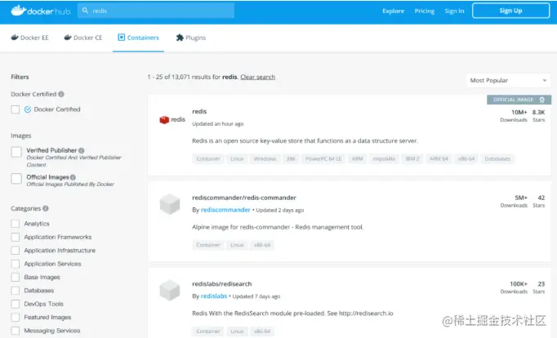557x338 pixels.
Task: Click the redislabs publisher link
Action: click(x=214, y=296)
